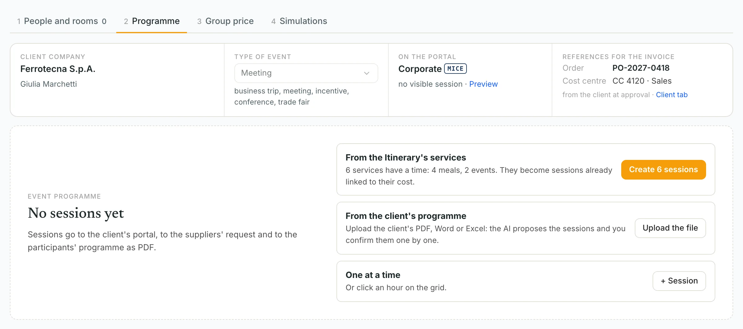Screen dimensions: 743x329
Task: Open the People and rooms tab
Action: coord(62,21)
